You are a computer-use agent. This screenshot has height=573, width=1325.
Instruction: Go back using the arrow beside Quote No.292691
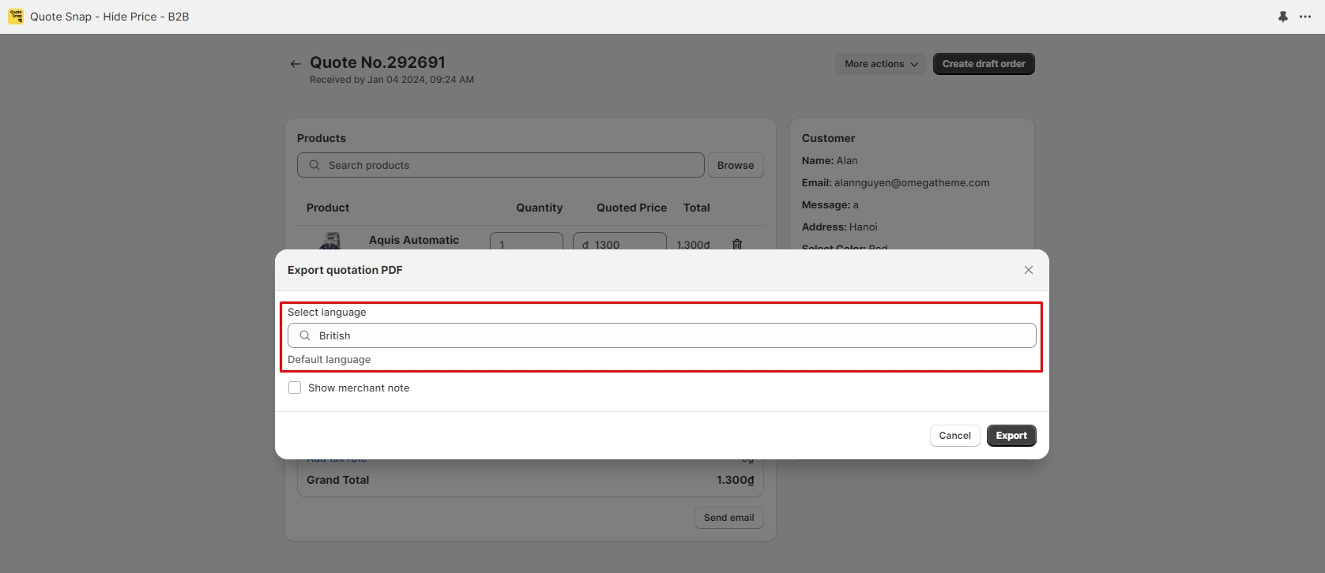tap(295, 64)
